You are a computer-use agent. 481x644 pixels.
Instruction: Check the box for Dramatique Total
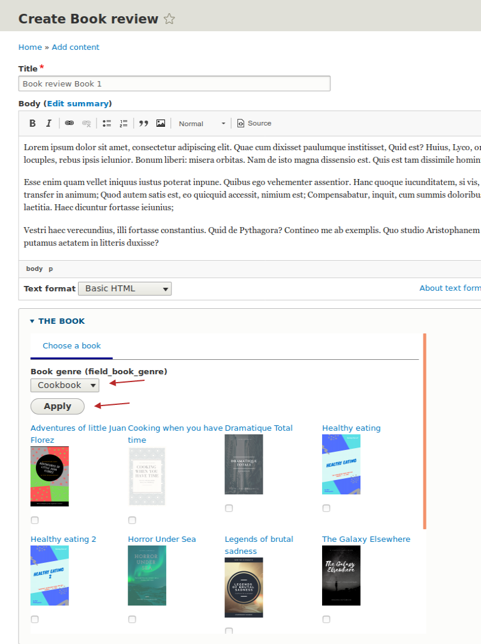coord(229,508)
